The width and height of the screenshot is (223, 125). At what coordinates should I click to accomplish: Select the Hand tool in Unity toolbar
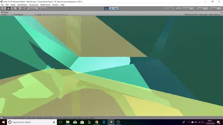coord(4,8)
